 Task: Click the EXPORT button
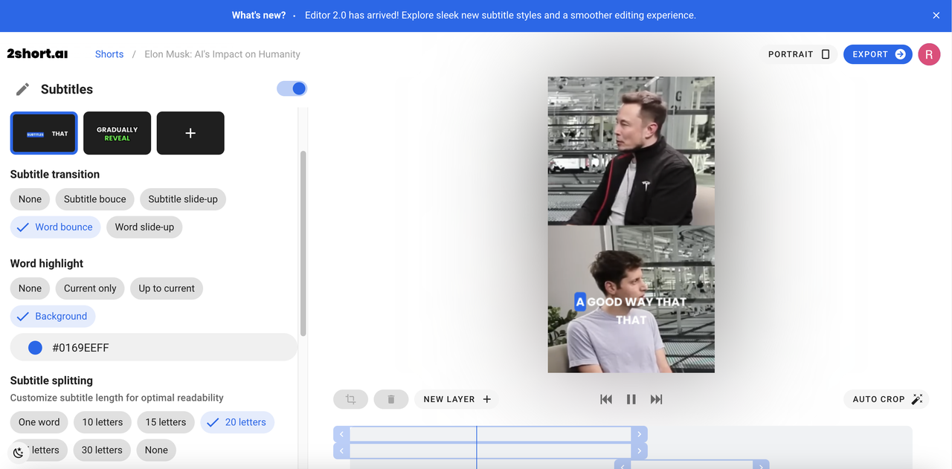(878, 54)
